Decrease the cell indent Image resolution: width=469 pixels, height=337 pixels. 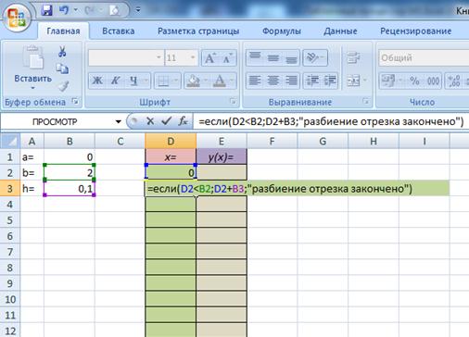(x=312, y=81)
